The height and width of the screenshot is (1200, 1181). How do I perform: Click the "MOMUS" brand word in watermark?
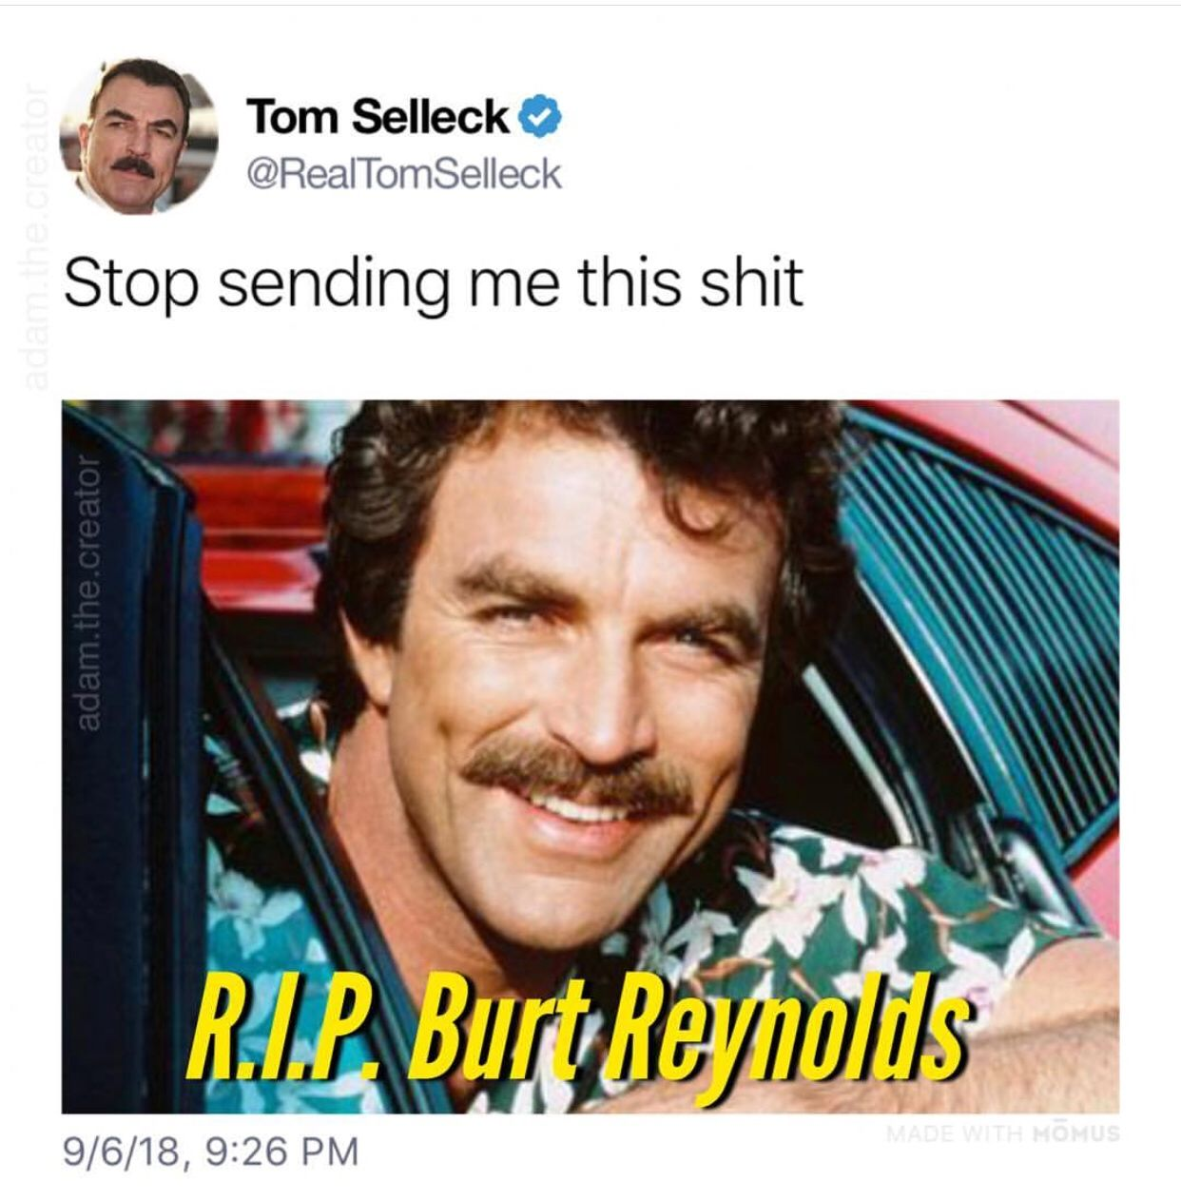[1075, 1133]
